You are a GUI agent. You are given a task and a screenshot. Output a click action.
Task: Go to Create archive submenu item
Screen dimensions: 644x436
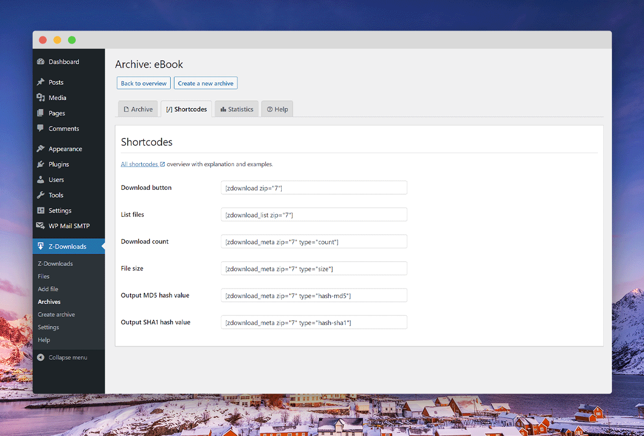(x=56, y=315)
